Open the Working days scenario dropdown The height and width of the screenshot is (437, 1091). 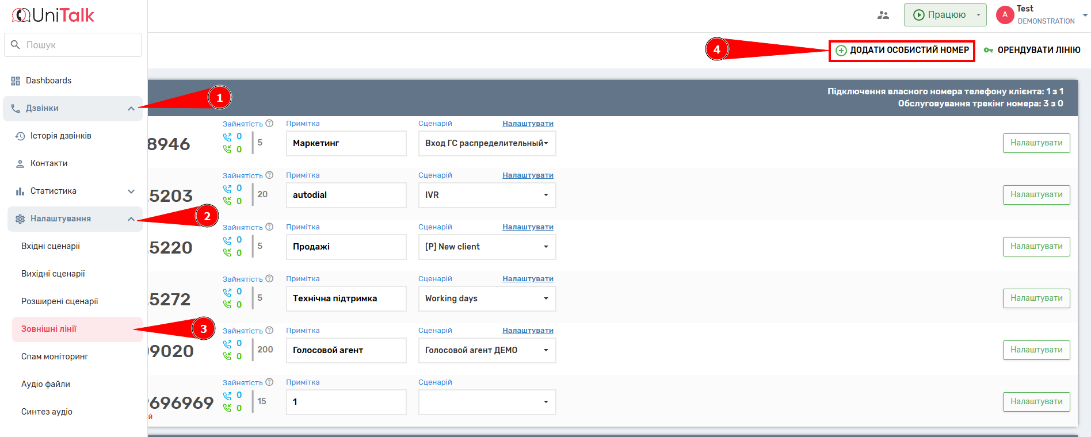click(x=487, y=298)
